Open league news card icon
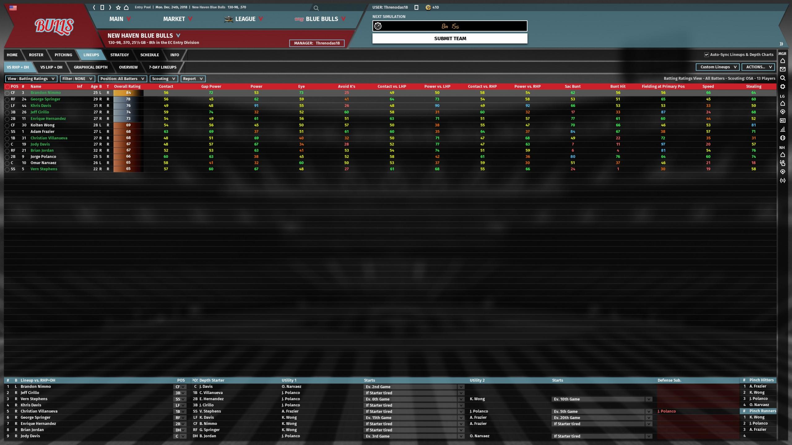This screenshot has height=445, width=792. tap(783, 120)
